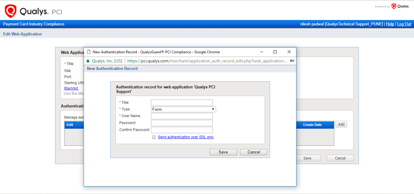Open the Blacklist link
This screenshot has width=414, height=194.
71,88
